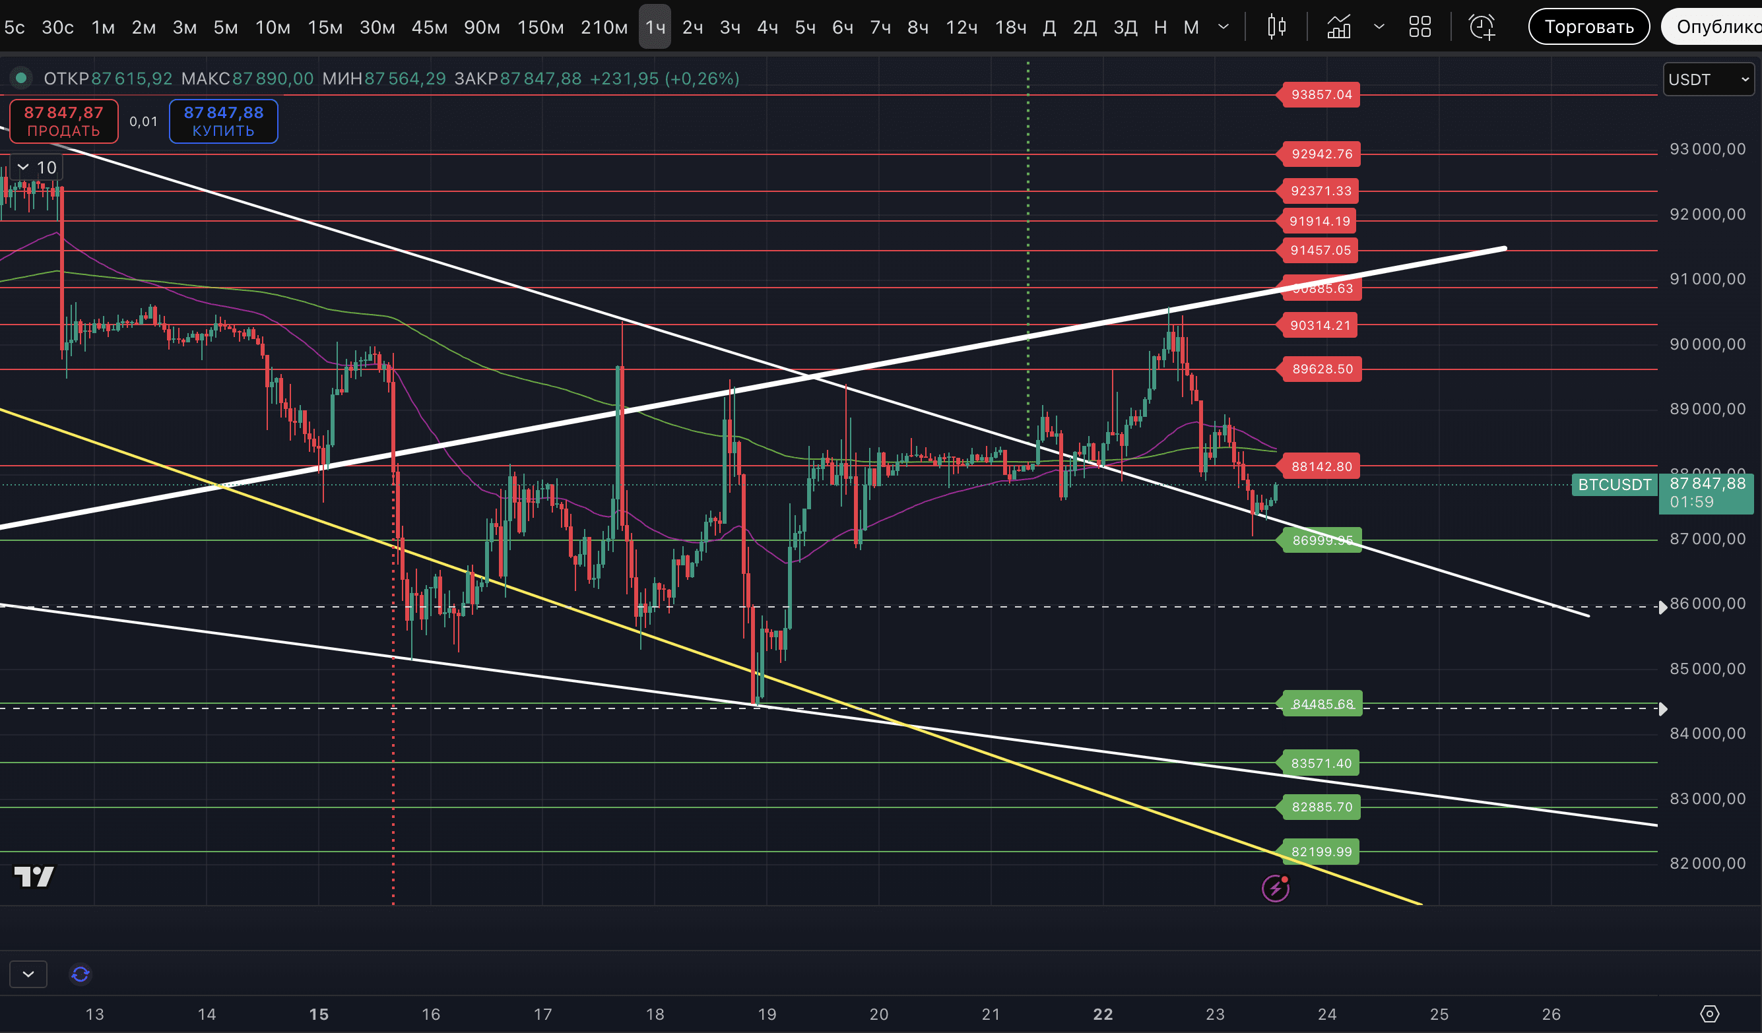This screenshot has height=1033, width=1762.
Task: Toggle the green market status dot
Action: tap(21, 78)
